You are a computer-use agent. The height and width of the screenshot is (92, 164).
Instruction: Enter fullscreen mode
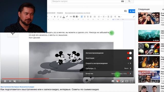click(x=131, y=81)
